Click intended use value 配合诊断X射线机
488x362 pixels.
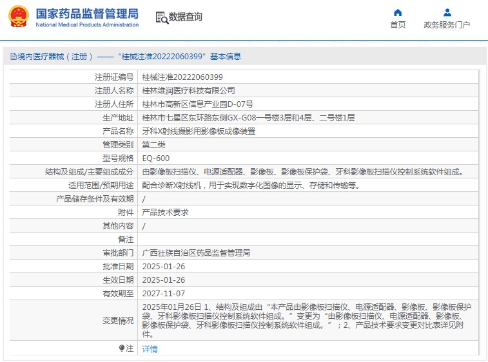(x=251, y=186)
